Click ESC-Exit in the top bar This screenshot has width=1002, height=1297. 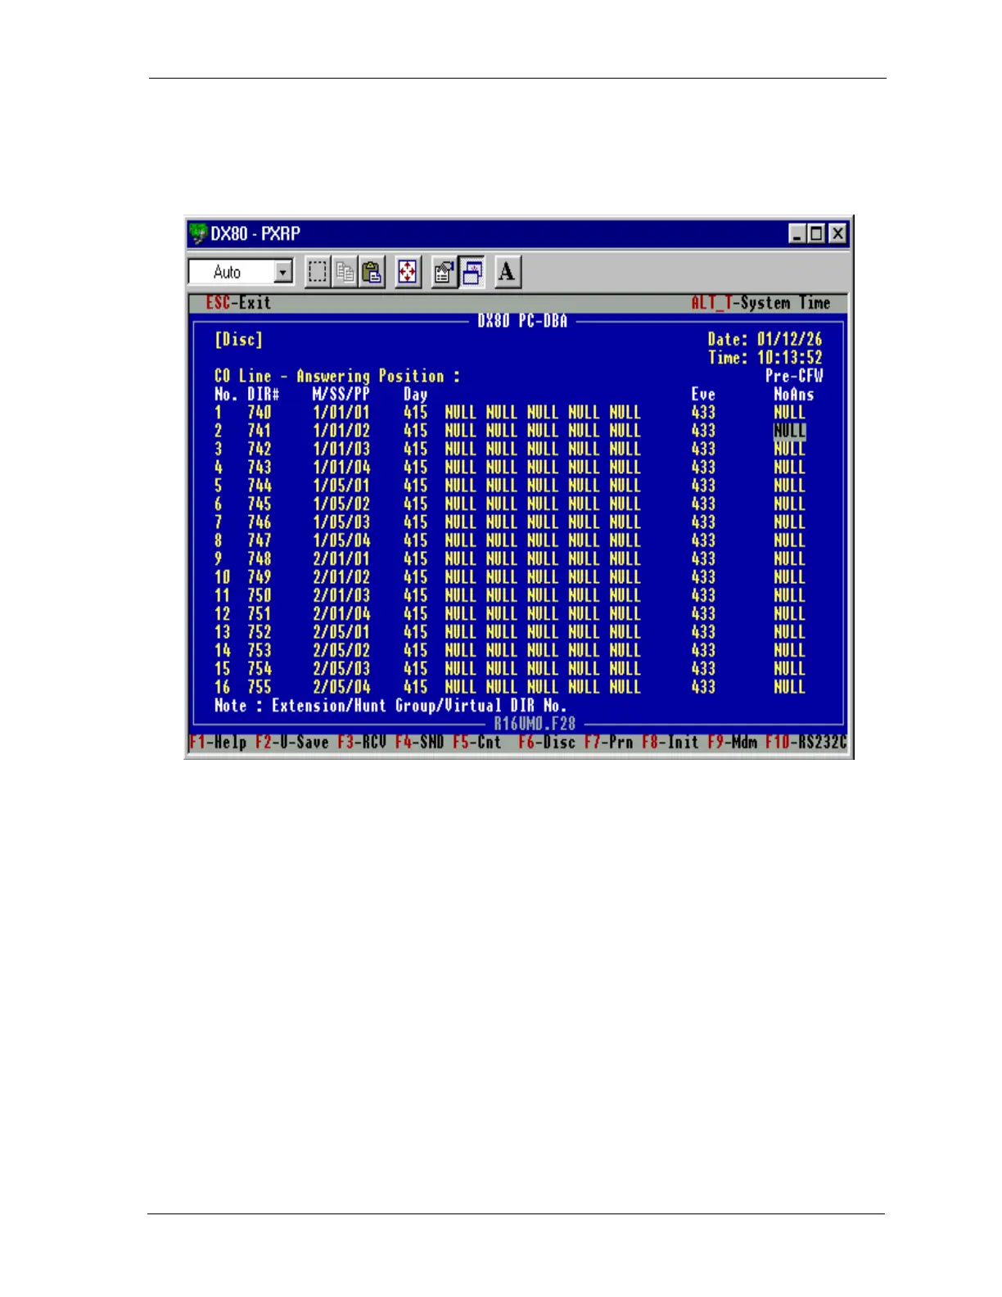[x=238, y=303]
